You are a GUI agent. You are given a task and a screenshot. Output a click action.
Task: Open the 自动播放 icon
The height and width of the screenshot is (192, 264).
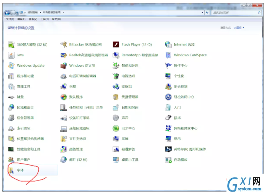coord(168,160)
